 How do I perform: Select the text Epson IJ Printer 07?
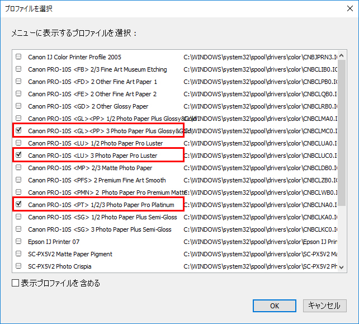click(x=54, y=242)
